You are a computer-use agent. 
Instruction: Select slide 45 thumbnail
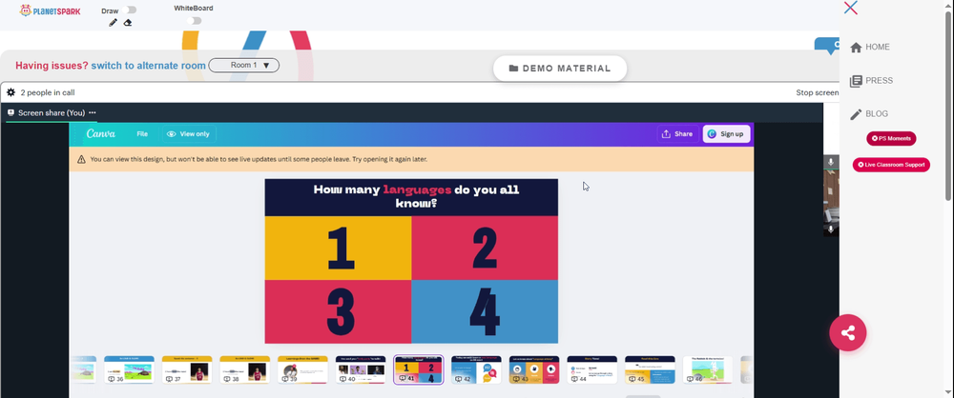tap(650, 370)
